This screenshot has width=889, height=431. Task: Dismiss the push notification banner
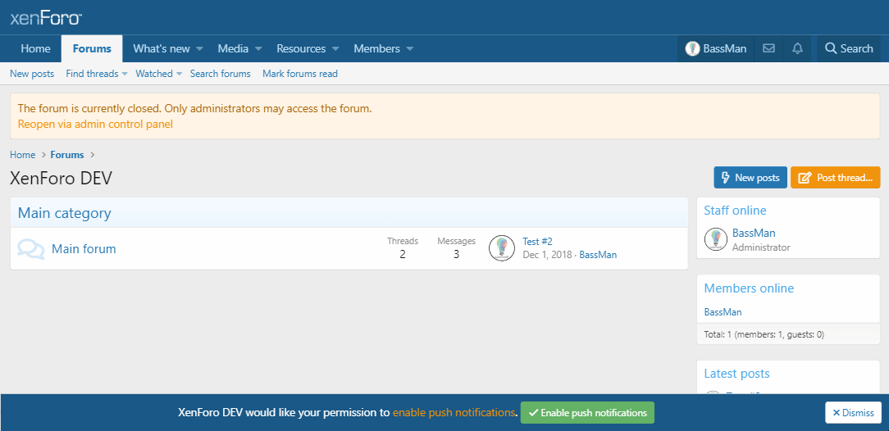click(x=853, y=413)
